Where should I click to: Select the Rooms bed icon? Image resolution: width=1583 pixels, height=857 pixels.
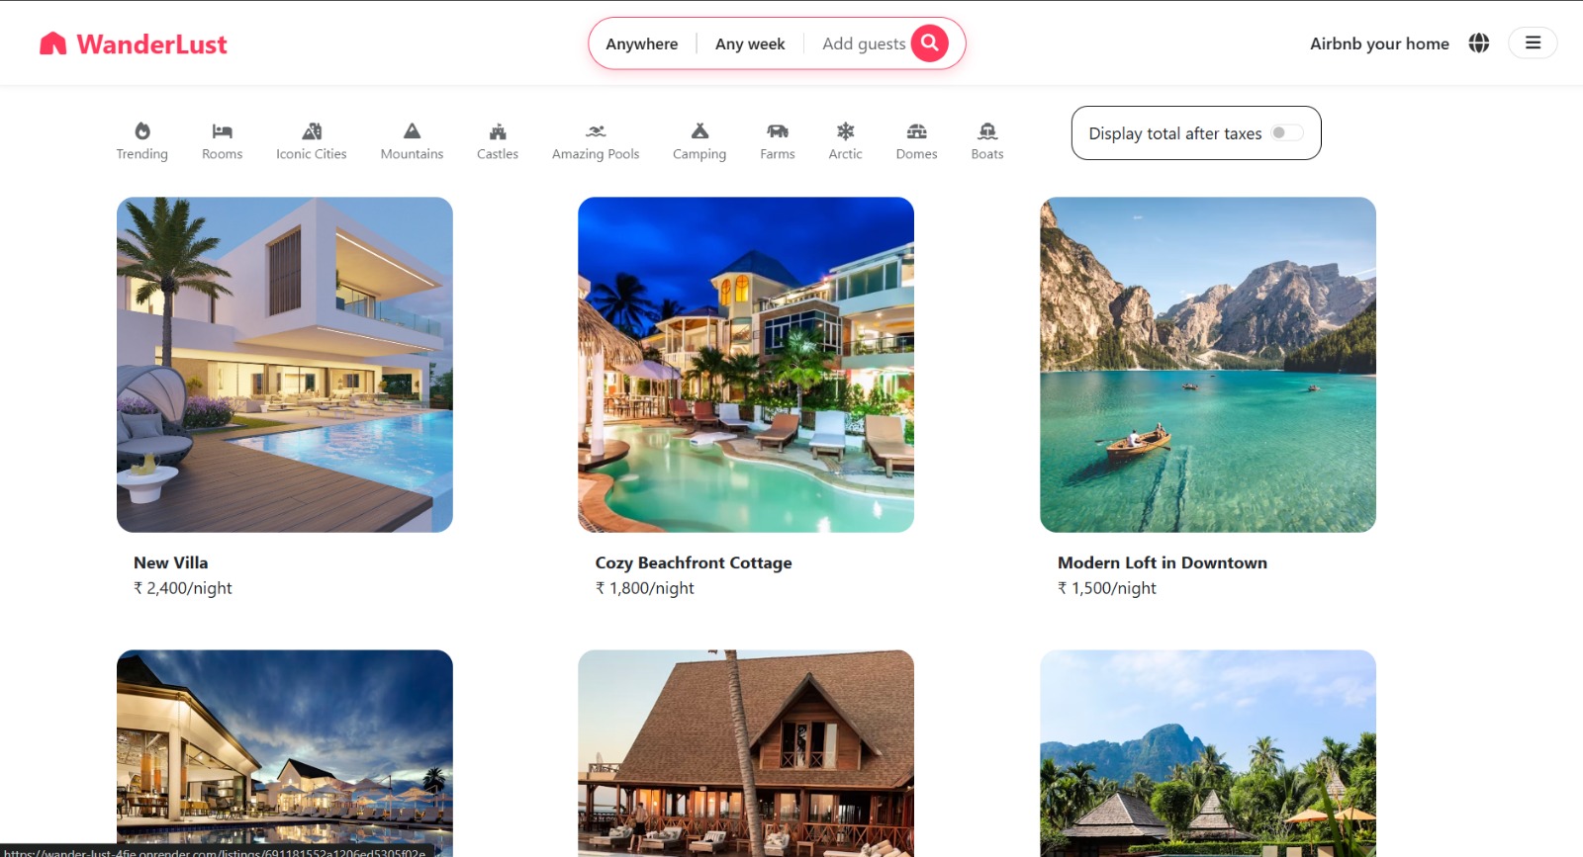tap(223, 130)
